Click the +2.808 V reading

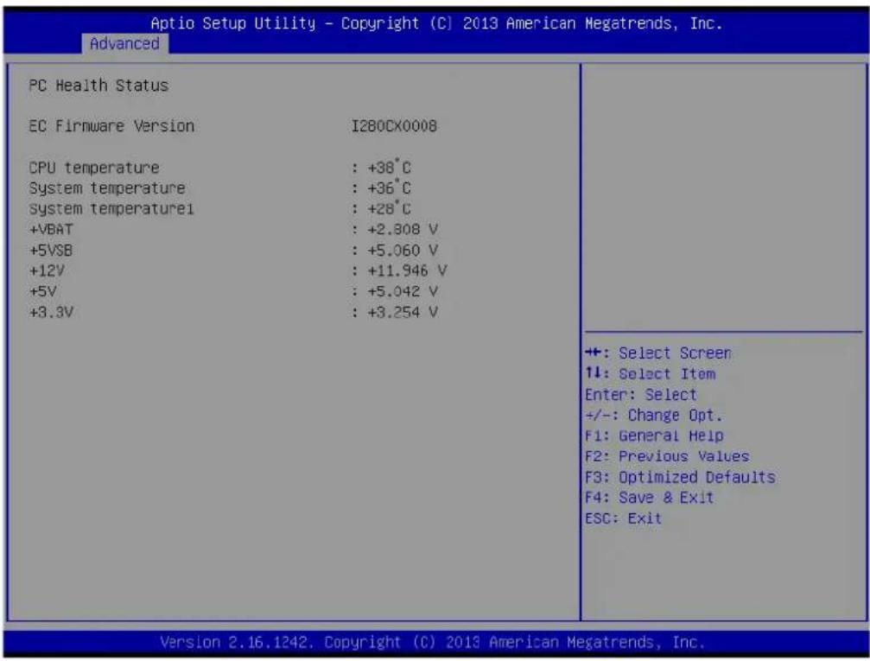coord(403,229)
